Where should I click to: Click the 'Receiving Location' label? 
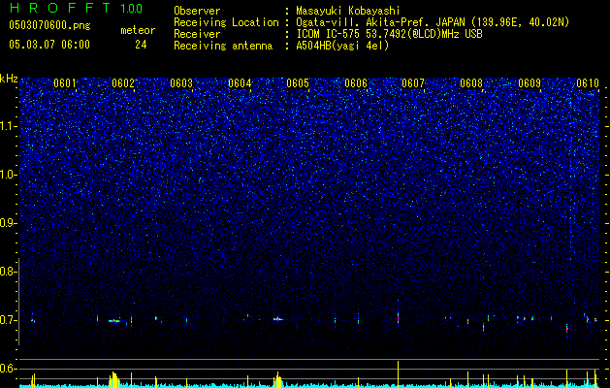click(226, 23)
